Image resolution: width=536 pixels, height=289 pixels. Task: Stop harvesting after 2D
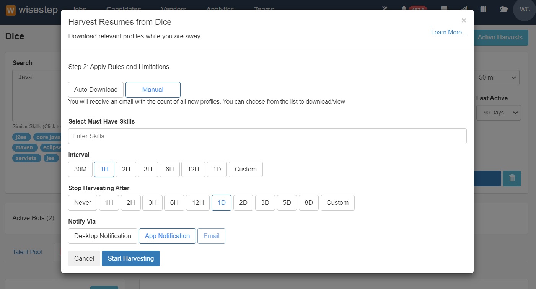point(243,202)
